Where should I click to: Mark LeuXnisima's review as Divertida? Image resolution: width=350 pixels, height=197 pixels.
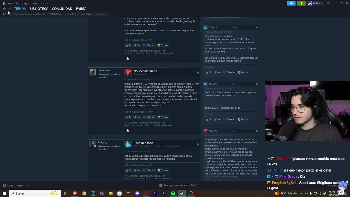click(149, 117)
